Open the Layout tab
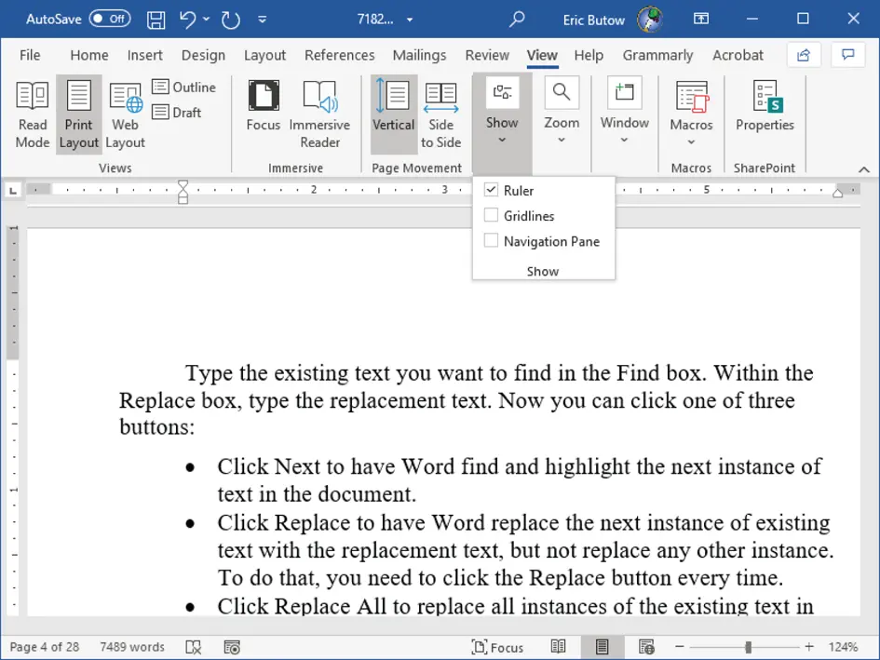This screenshot has height=660, width=880. click(x=264, y=55)
